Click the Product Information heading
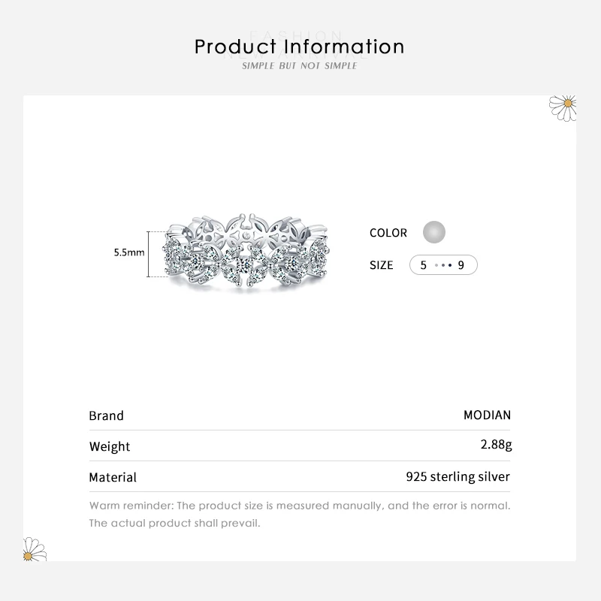This screenshot has width=601, height=601. pyautogui.click(x=300, y=47)
